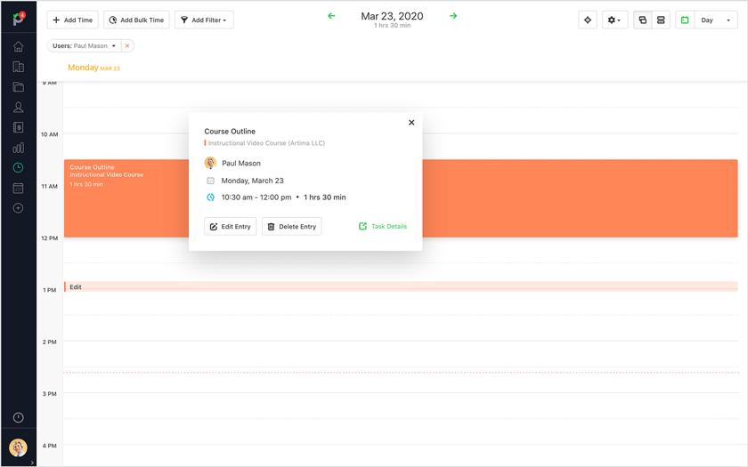Open Projects folder icon in sidebar
The height and width of the screenshot is (467, 748).
click(x=18, y=87)
